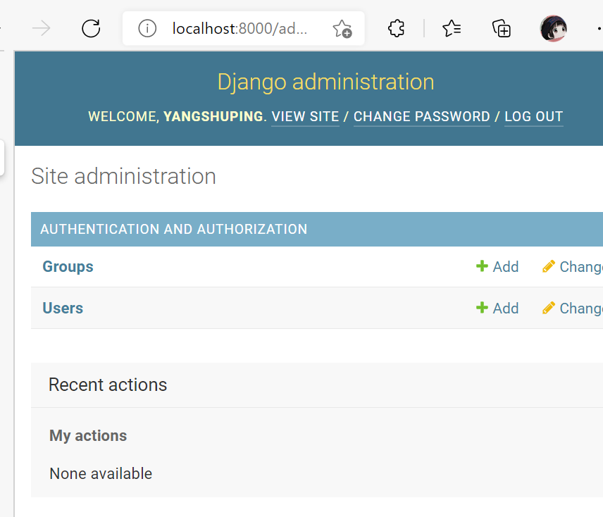
Task: Click Add link for Groups
Action: 506,267
